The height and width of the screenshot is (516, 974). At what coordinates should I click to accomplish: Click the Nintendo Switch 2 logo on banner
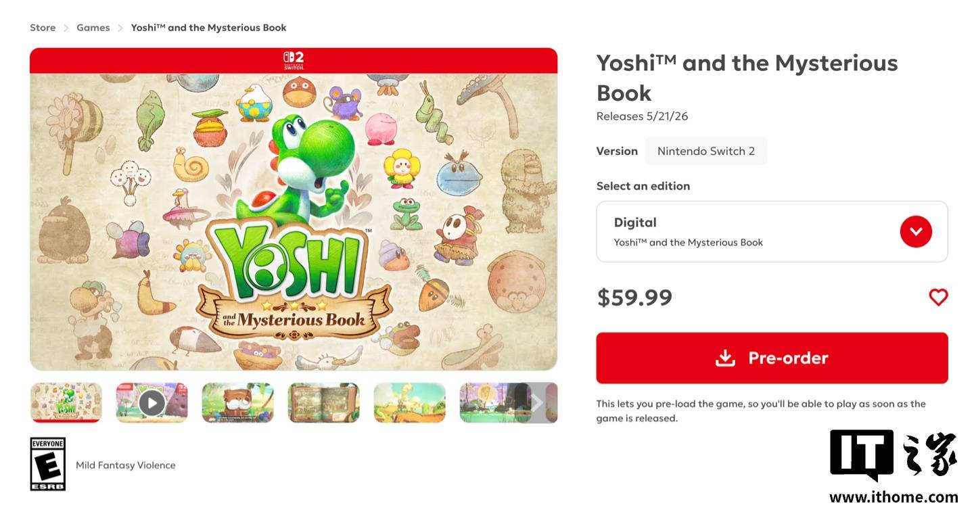click(294, 60)
